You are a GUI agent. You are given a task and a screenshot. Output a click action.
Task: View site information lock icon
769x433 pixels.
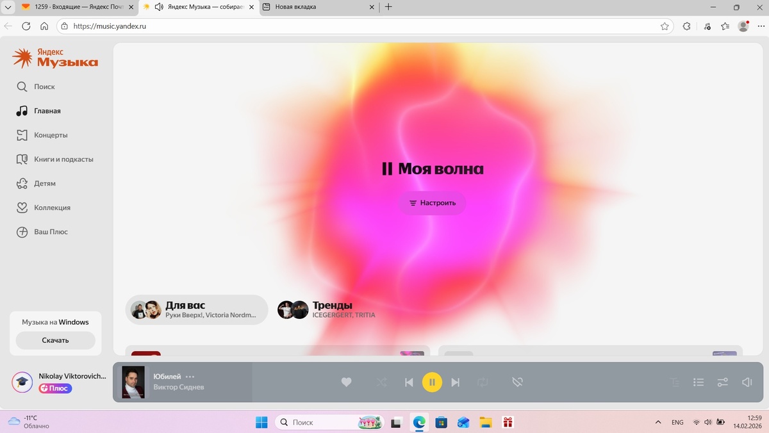click(64, 26)
